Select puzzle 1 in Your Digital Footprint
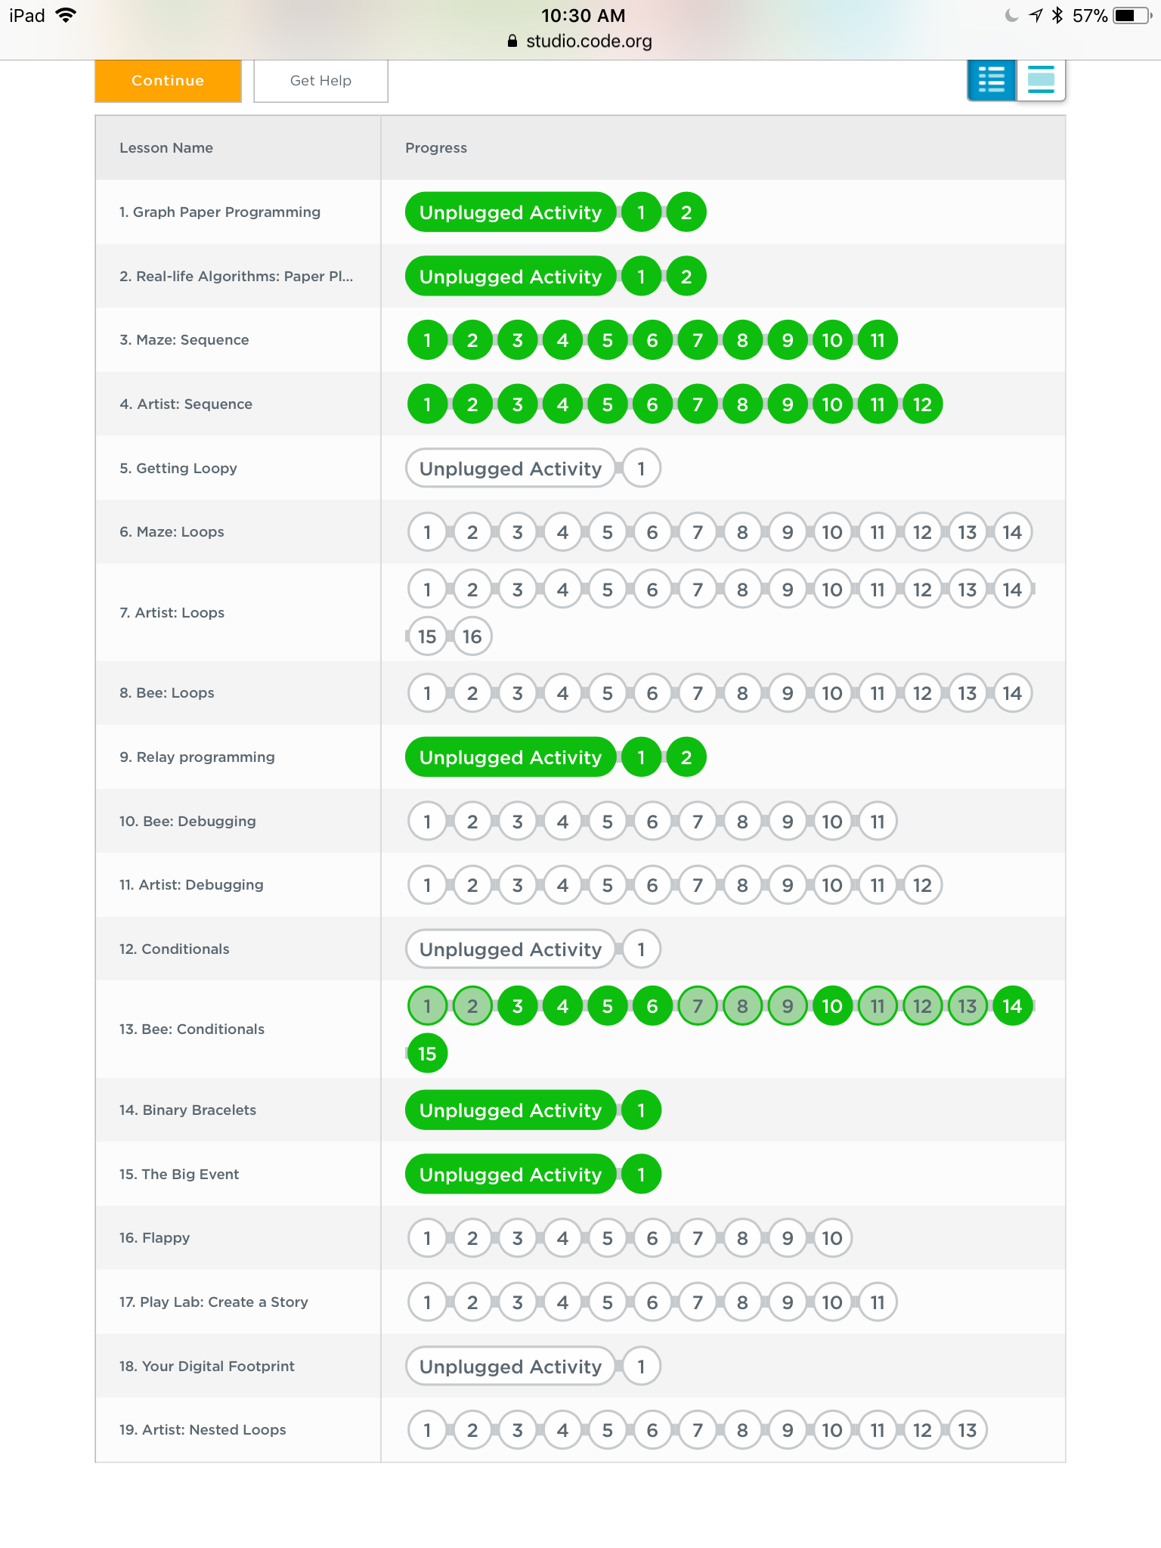 tap(641, 1367)
